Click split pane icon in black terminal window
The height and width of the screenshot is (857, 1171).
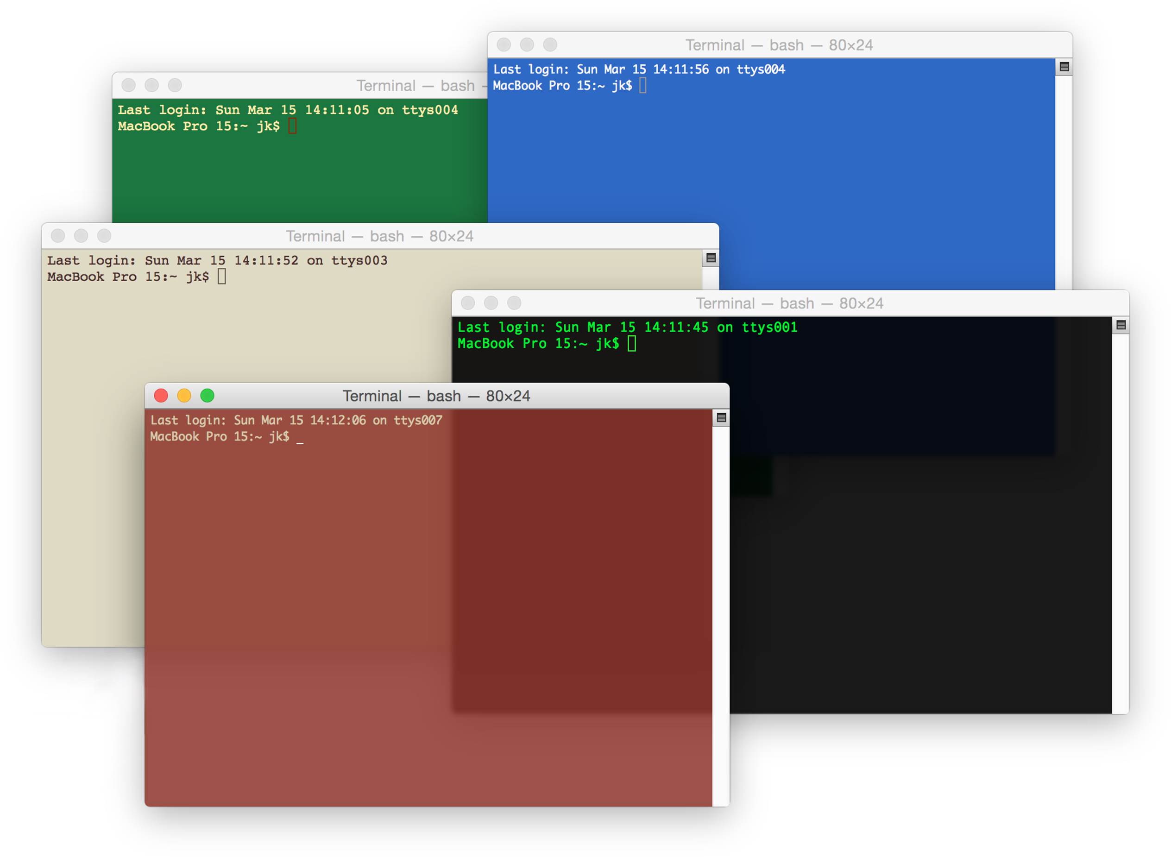[x=1121, y=325]
